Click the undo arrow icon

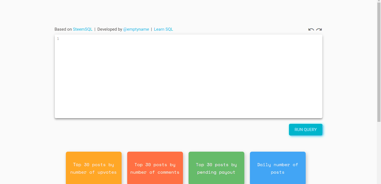click(311, 30)
